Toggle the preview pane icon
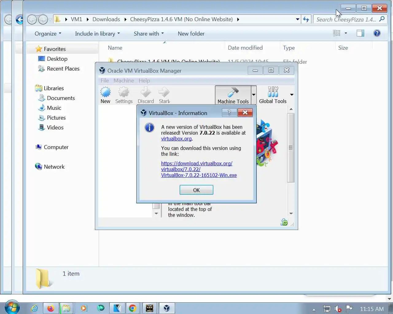 pyautogui.click(x=360, y=33)
